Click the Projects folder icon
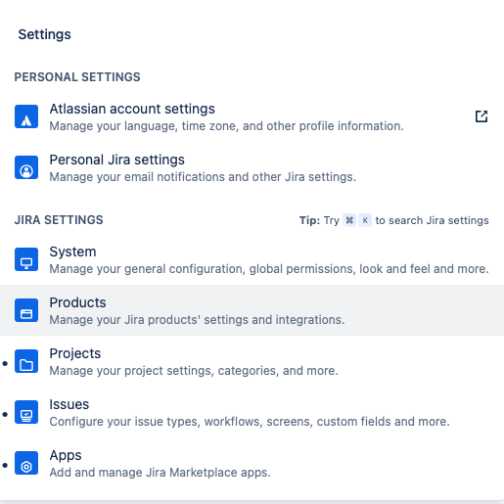This screenshot has height=504, width=504. [26, 361]
